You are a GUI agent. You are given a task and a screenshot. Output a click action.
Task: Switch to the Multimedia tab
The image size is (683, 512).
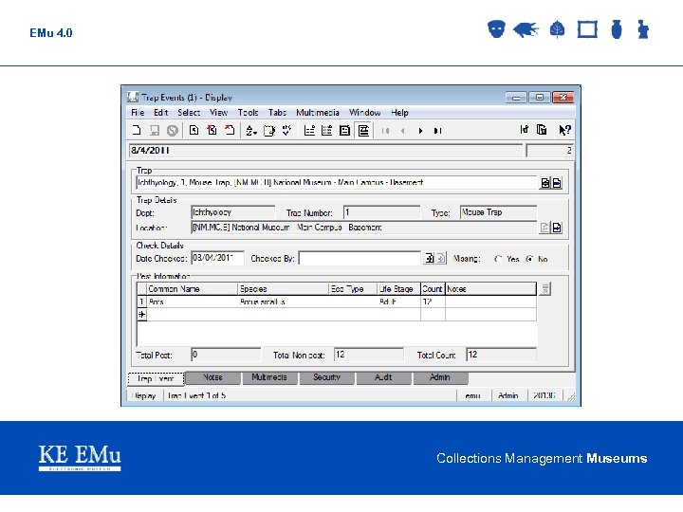click(269, 377)
